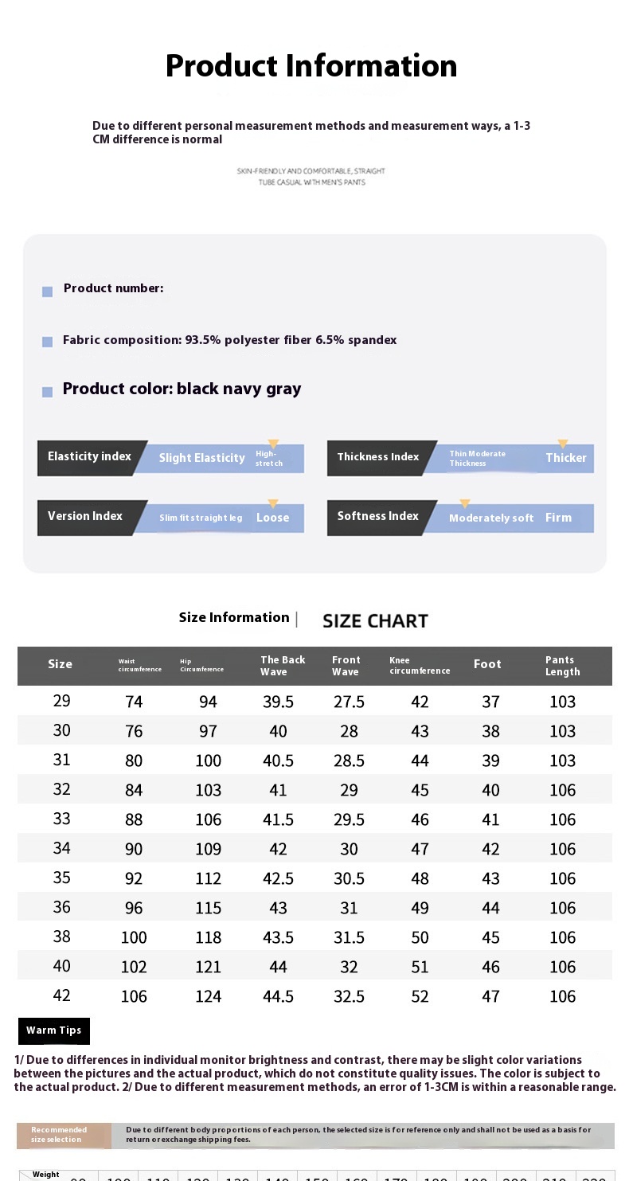Click the Version Index dark label
The height and width of the screenshot is (1181, 629).
click(x=85, y=516)
